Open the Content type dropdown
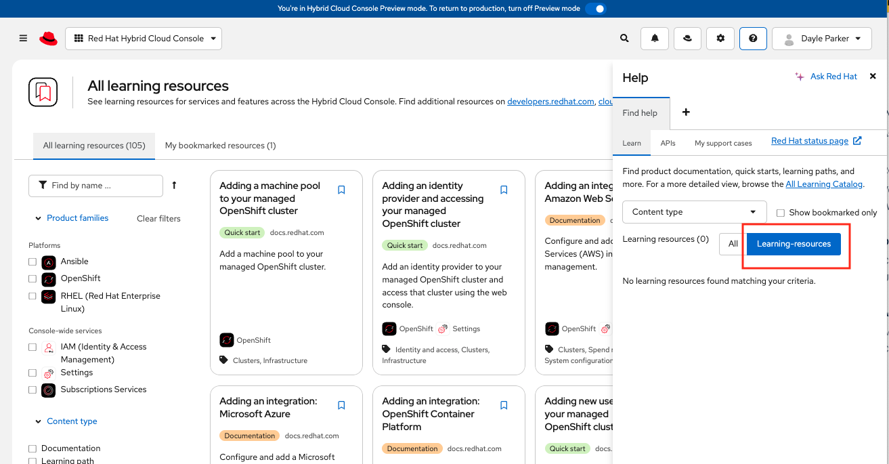This screenshot has width=889, height=464. (x=694, y=212)
